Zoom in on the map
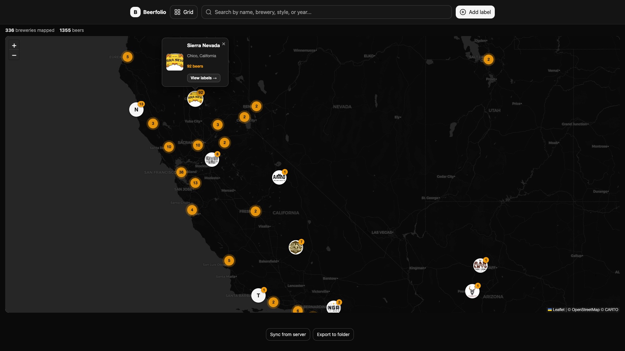Viewport: 625px width, 351px height. pyautogui.click(x=14, y=45)
